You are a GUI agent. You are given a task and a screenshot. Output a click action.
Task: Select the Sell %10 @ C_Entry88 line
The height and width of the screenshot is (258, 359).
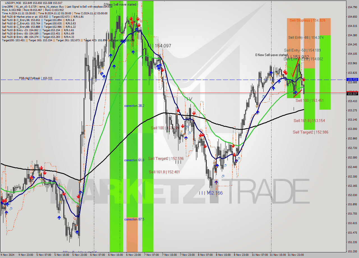pos(39,27)
